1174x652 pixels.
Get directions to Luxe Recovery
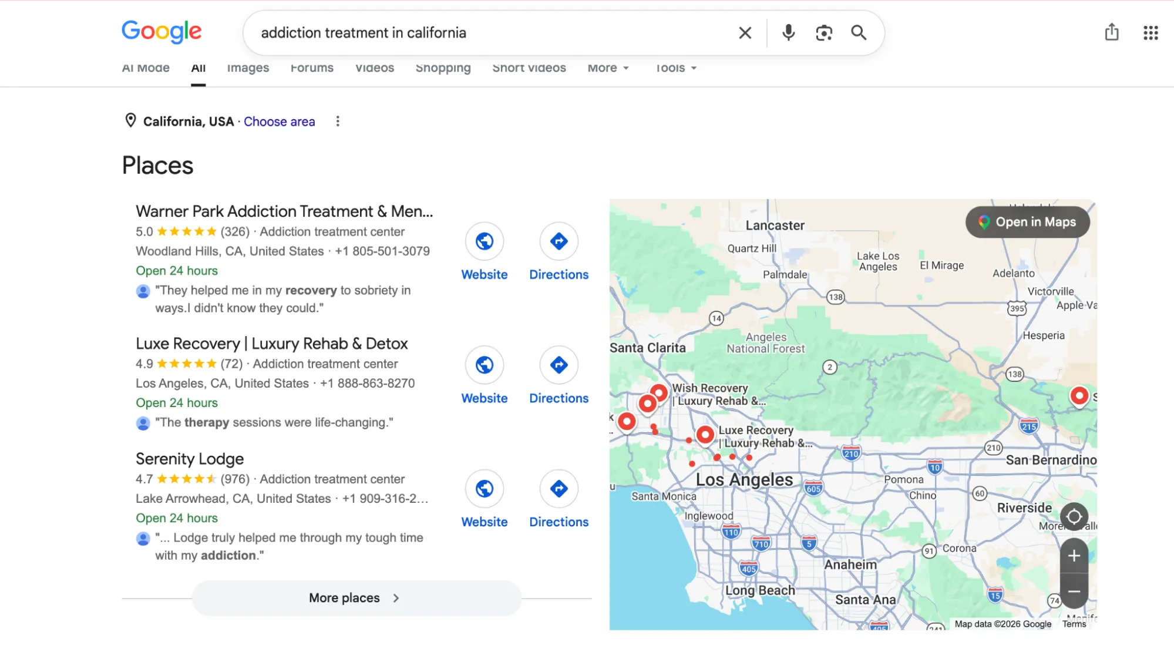559,365
